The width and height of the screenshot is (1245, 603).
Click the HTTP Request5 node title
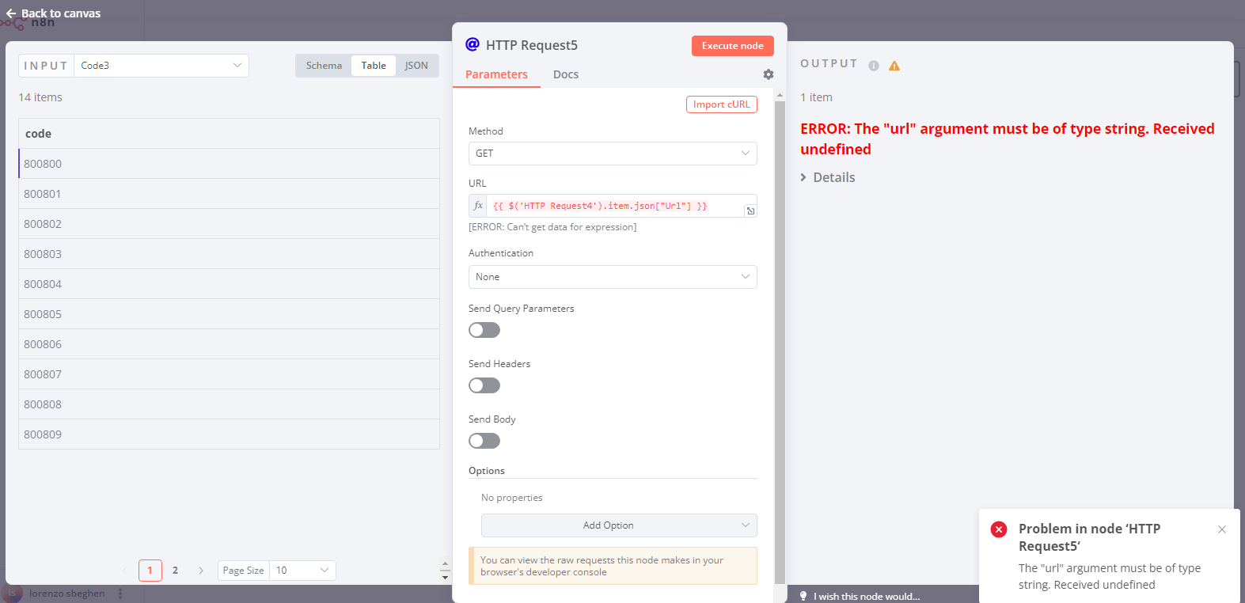tap(532, 45)
